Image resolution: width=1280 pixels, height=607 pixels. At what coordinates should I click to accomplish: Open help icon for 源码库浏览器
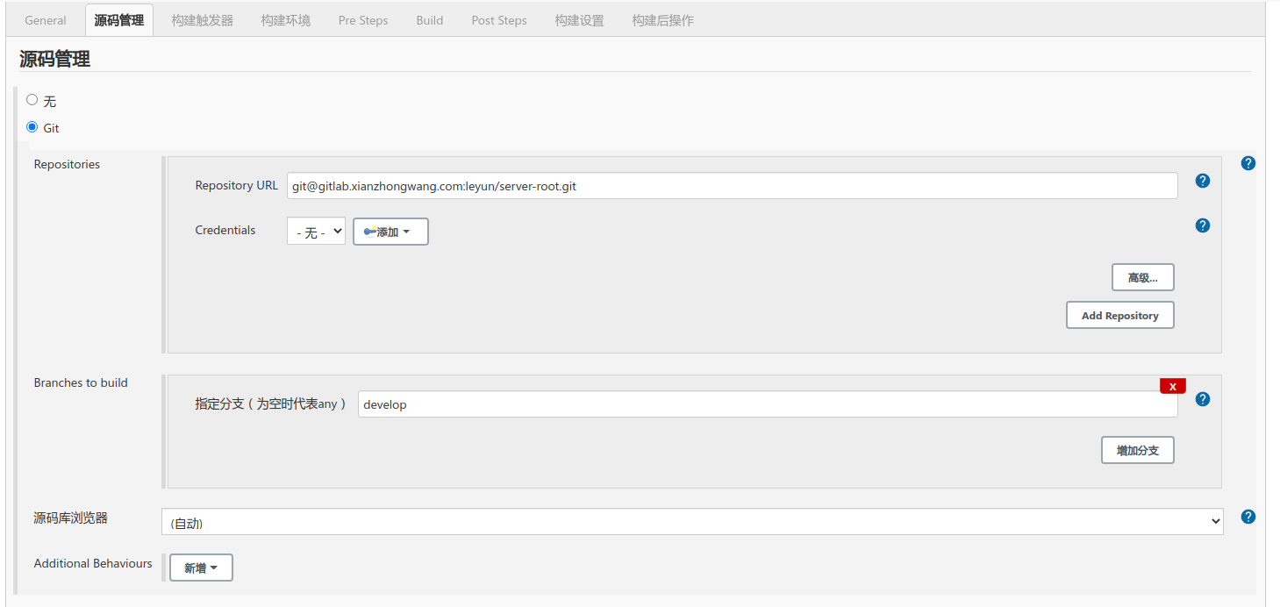pyautogui.click(x=1248, y=517)
